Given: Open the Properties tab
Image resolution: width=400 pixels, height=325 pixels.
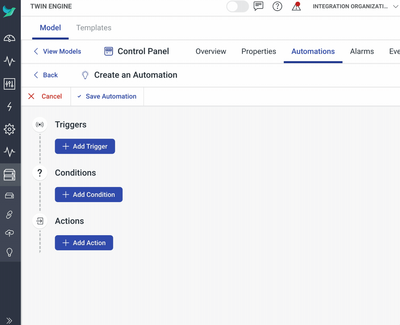Looking at the screenshot, I should tap(259, 51).
